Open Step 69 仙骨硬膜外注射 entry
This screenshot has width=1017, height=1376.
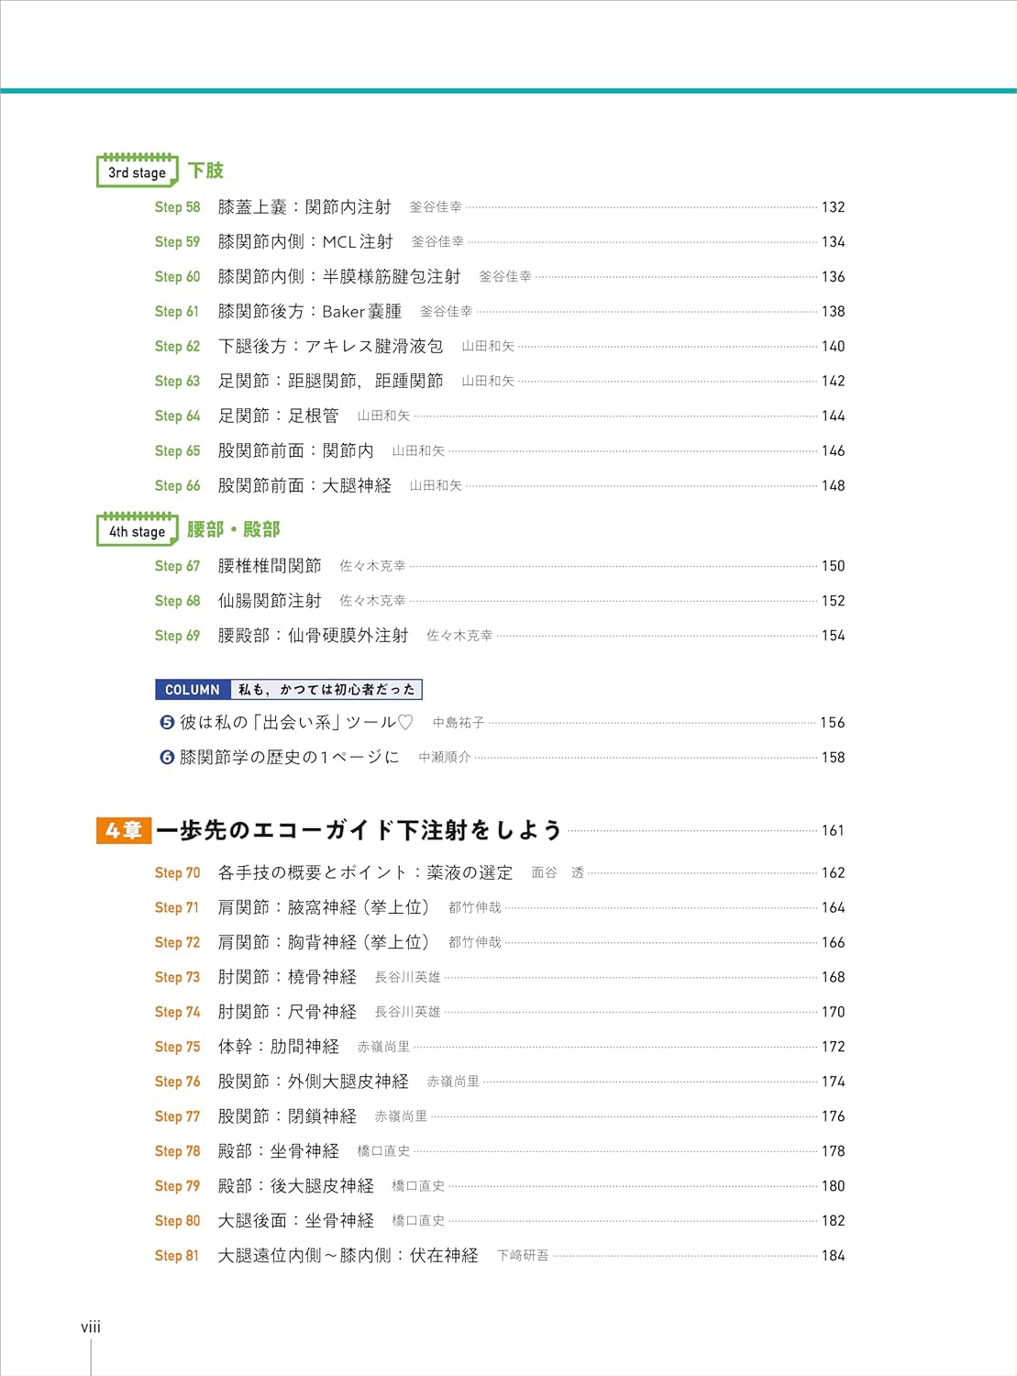tap(313, 636)
